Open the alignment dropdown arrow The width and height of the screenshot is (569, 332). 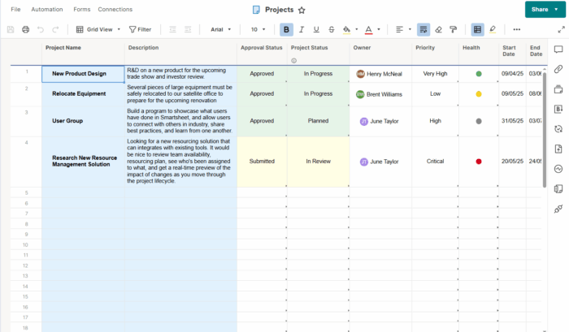pos(410,29)
